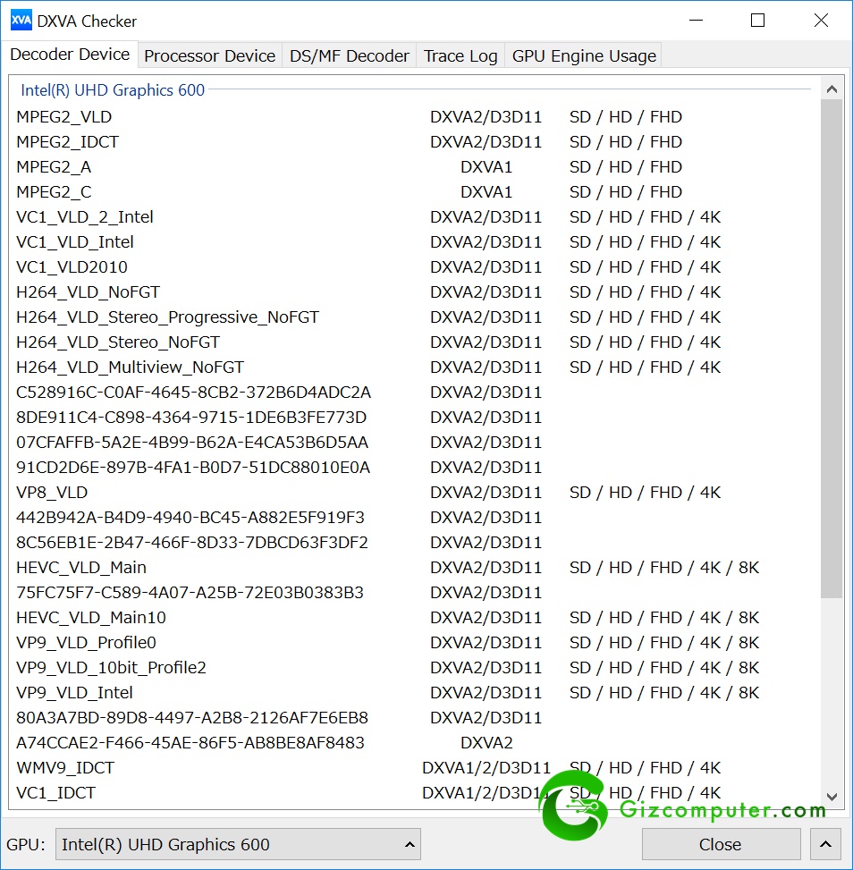Select the 8C56EB1E-2B47 GUID row
This screenshot has width=853, height=870.
pos(413,543)
